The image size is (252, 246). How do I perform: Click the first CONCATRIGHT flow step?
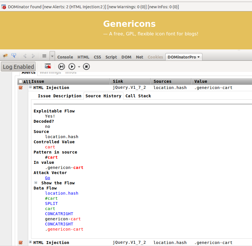point(59,214)
